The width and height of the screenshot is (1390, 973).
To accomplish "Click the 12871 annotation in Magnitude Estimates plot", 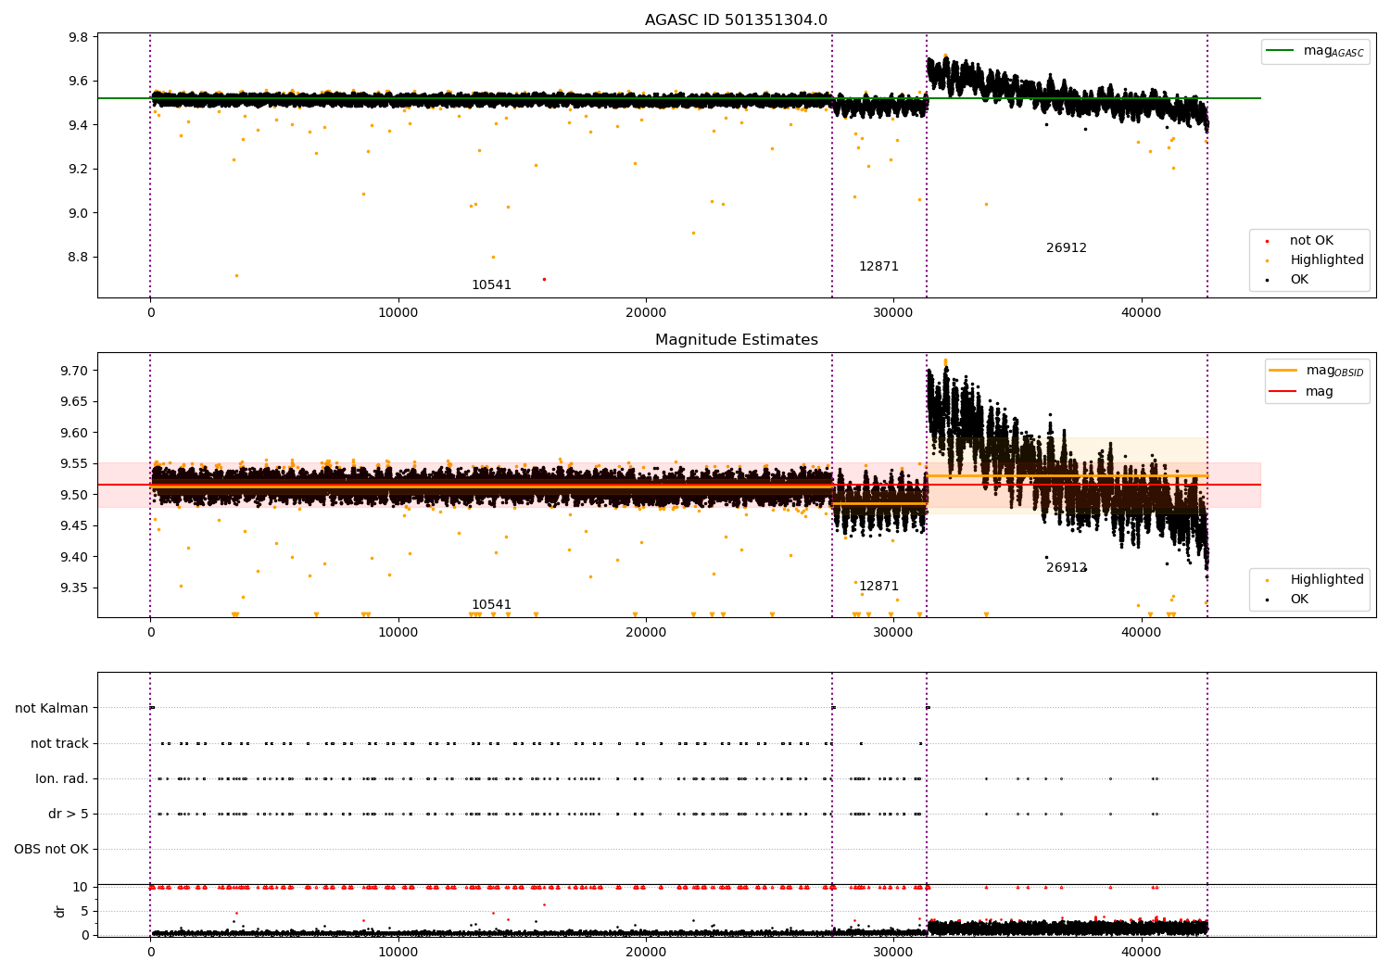I will tap(878, 587).
